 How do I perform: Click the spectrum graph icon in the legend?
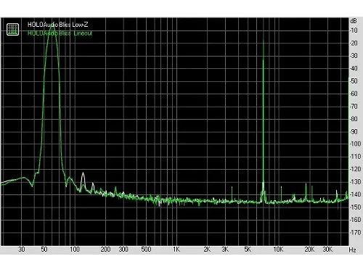pyautogui.click(x=12, y=29)
